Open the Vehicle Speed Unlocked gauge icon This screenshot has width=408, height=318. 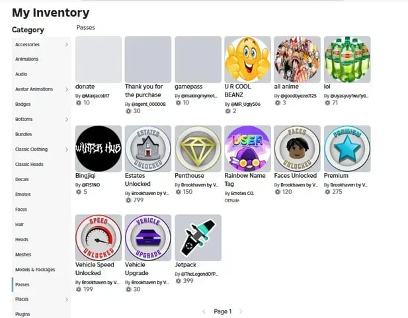[99, 237]
